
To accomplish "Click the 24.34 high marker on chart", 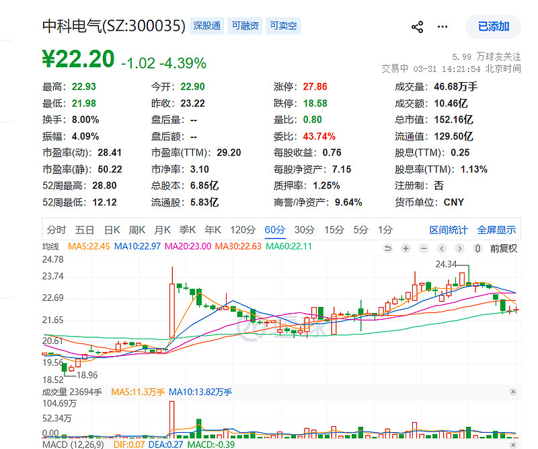I will pyautogui.click(x=446, y=264).
